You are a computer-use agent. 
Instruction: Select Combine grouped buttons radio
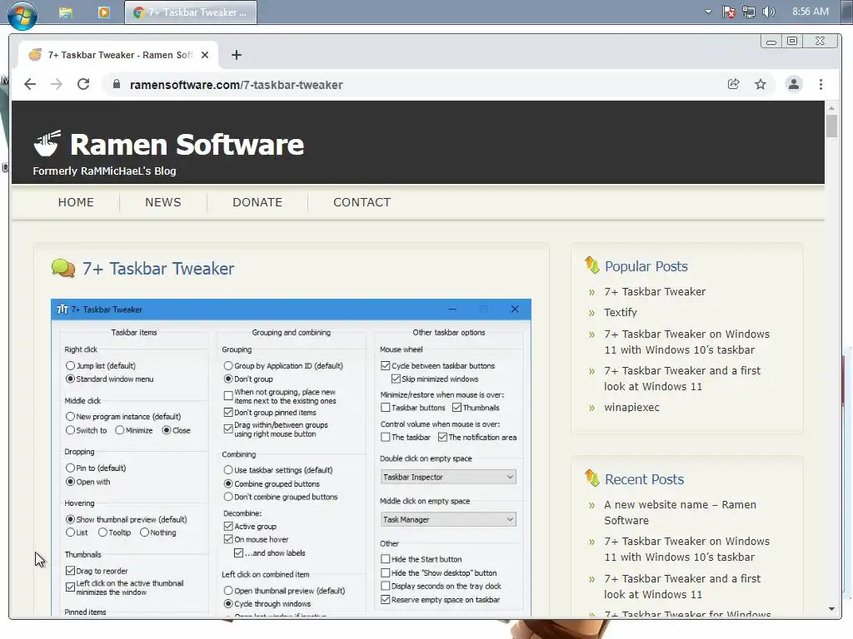tap(228, 483)
